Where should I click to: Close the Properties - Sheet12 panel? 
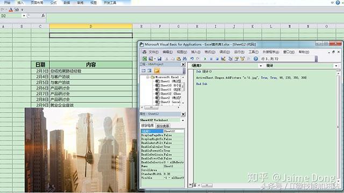[x=183, y=114]
